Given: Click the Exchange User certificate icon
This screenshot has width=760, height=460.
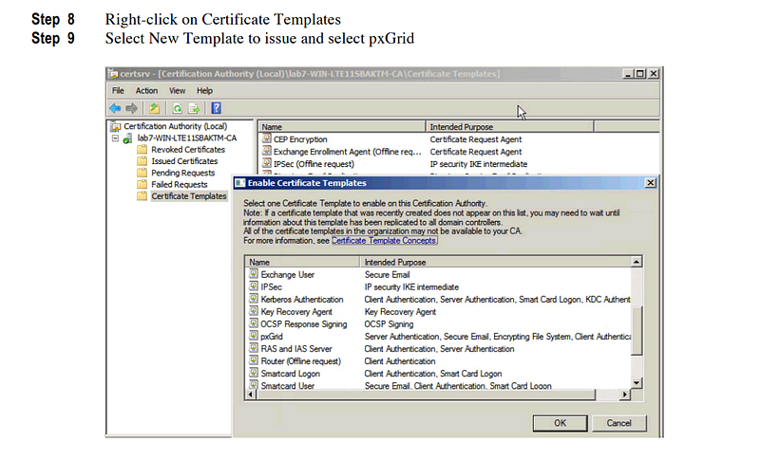Looking at the screenshot, I should [x=254, y=274].
